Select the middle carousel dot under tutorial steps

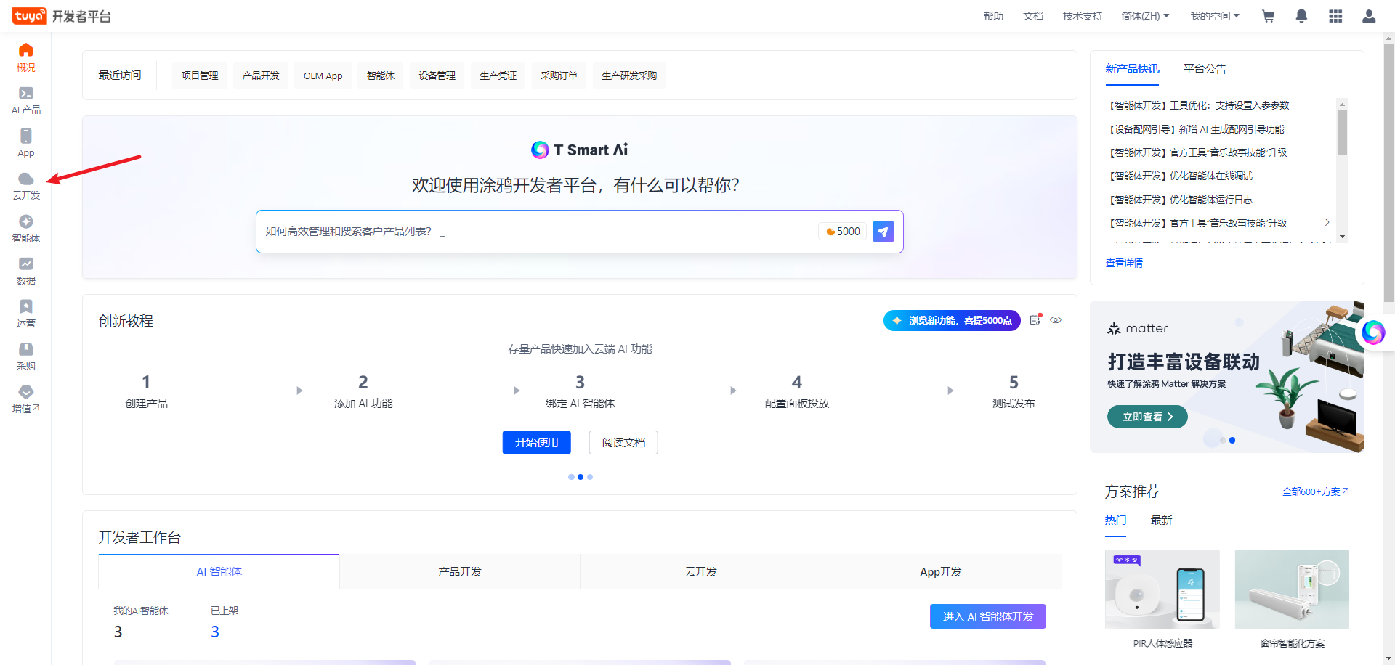(x=581, y=477)
